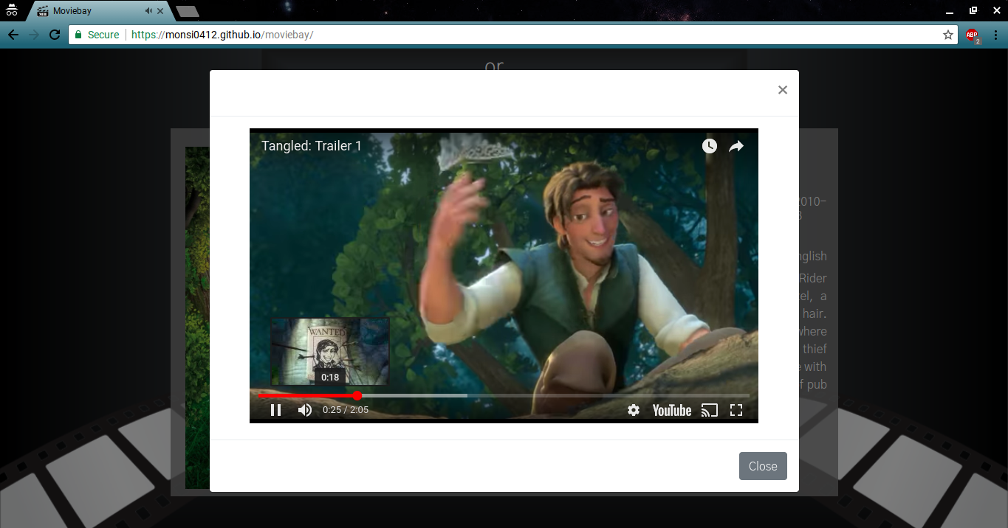Click the video time display 0:25 / 2:05

pyautogui.click(x=346, y=410)
